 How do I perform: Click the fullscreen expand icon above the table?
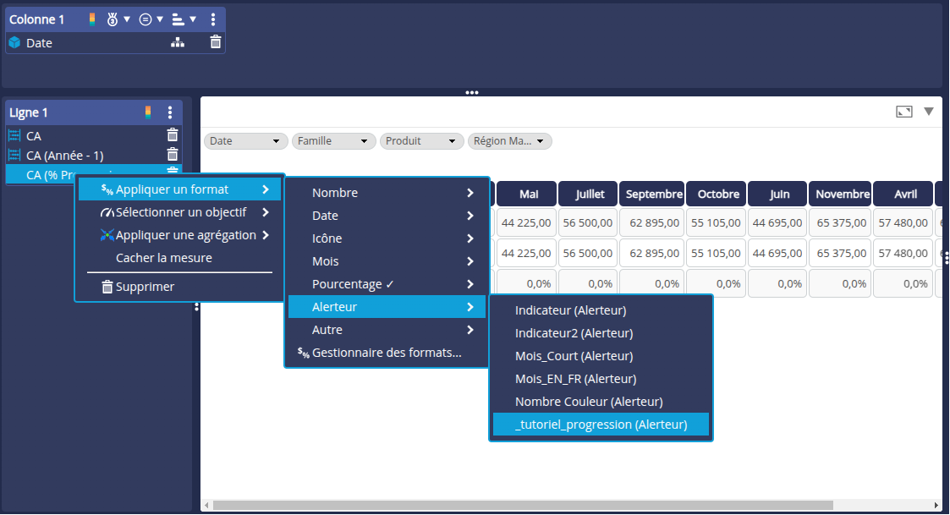tap(903, 111)
